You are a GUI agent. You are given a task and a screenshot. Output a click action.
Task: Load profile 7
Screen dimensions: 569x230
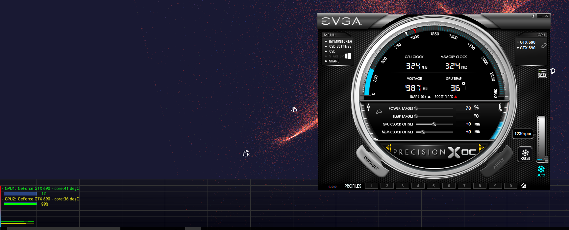click(464, 186)
